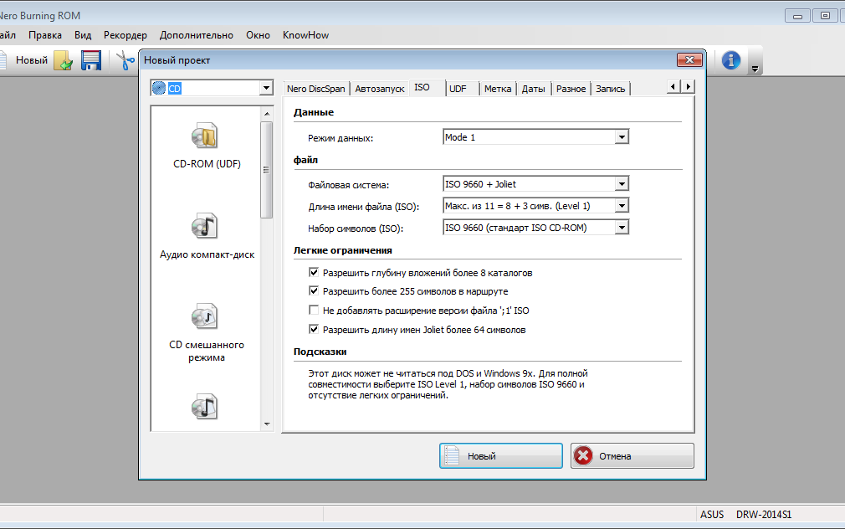The width and height of the screenshot is (845, 529).
Task: Click the hint text about DOS and Windows 9x
Action: [448, 384]
